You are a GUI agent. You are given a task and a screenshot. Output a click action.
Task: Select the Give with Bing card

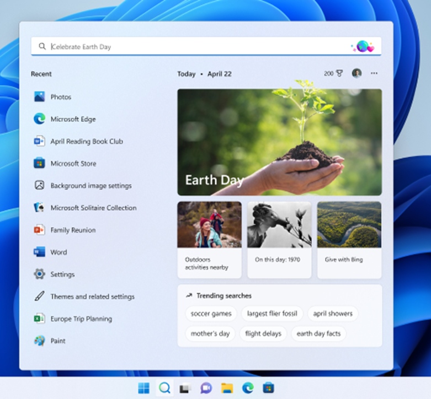349,240
